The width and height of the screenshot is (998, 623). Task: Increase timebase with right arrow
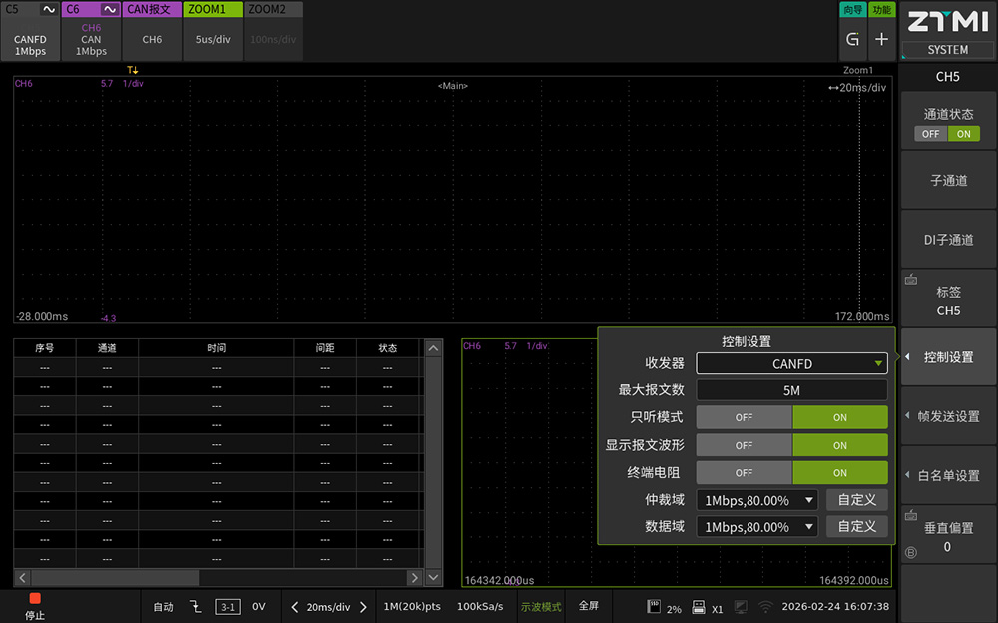click(363, 606)
